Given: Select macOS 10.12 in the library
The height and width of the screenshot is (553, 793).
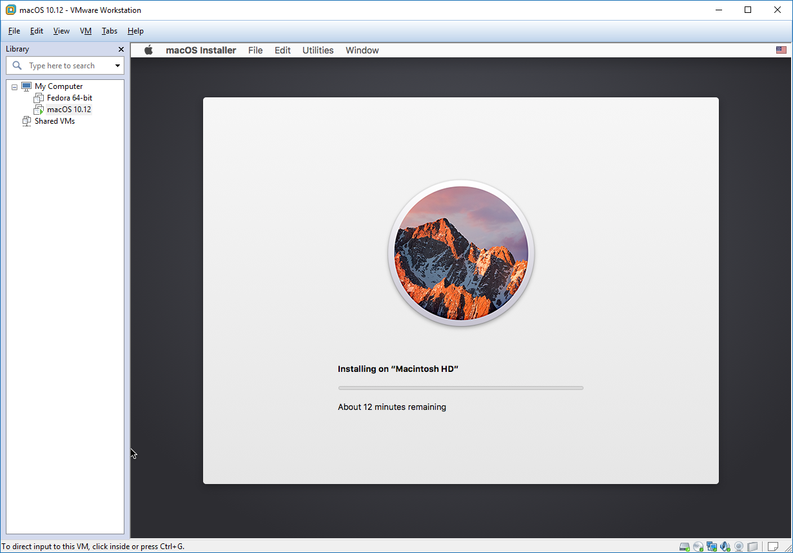Looking at the screenshot, I should (x=69, y=110).
